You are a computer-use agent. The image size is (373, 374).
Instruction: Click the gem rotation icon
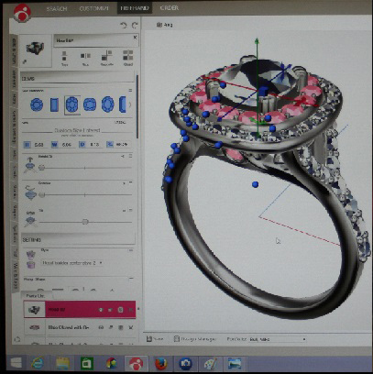point(30,192)
